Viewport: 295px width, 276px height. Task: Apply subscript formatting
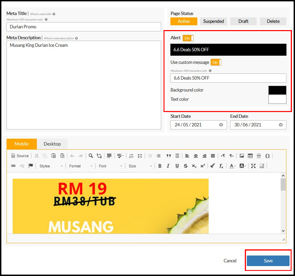(194, 166)
